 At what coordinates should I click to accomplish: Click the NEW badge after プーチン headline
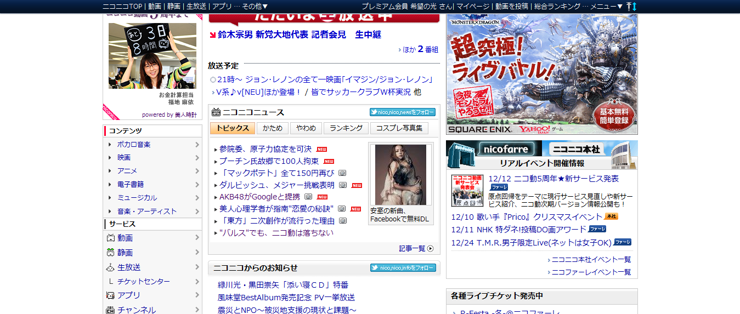tap(329, 161)
